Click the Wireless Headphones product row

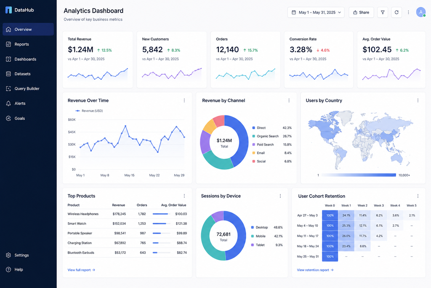pyautogui.click(x=127, y=214)
